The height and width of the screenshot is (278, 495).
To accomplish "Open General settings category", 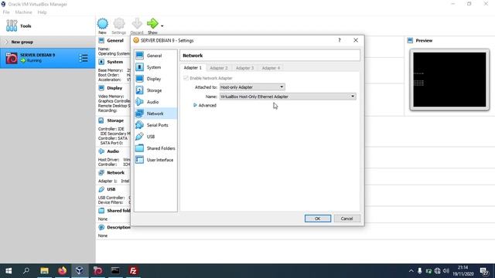I will tap(155, 56).
